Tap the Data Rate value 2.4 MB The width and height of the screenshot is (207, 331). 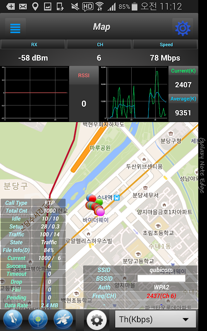click(49, 305)
